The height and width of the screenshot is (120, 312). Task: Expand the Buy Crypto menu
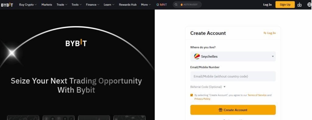coord(28,5)
